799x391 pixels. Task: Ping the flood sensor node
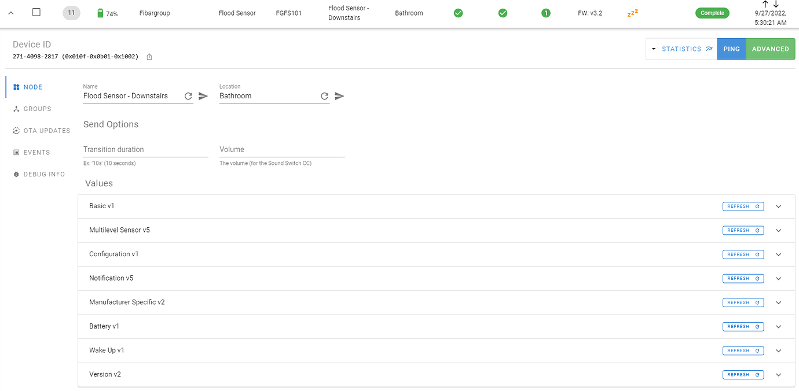coord(732,49)
